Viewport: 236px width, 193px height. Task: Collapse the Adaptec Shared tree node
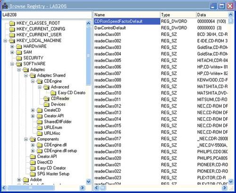pos(26,76)
